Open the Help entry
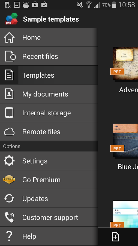This screenshot has height=246, width=138. coord(49,236)
